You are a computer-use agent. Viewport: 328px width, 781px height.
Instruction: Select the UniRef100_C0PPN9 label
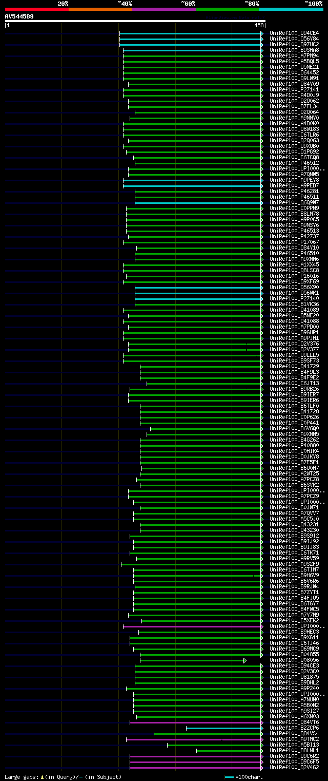click(294, 208)
